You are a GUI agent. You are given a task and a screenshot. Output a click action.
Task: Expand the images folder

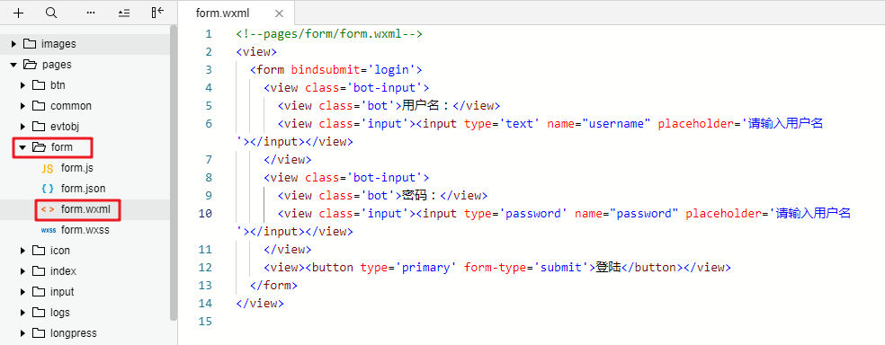(x=13, y=44)
